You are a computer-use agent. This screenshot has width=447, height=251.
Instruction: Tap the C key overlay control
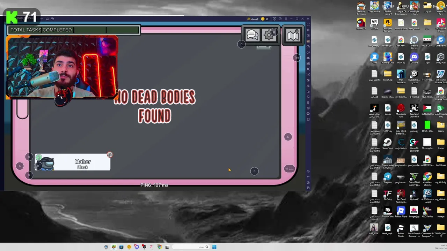241,44
